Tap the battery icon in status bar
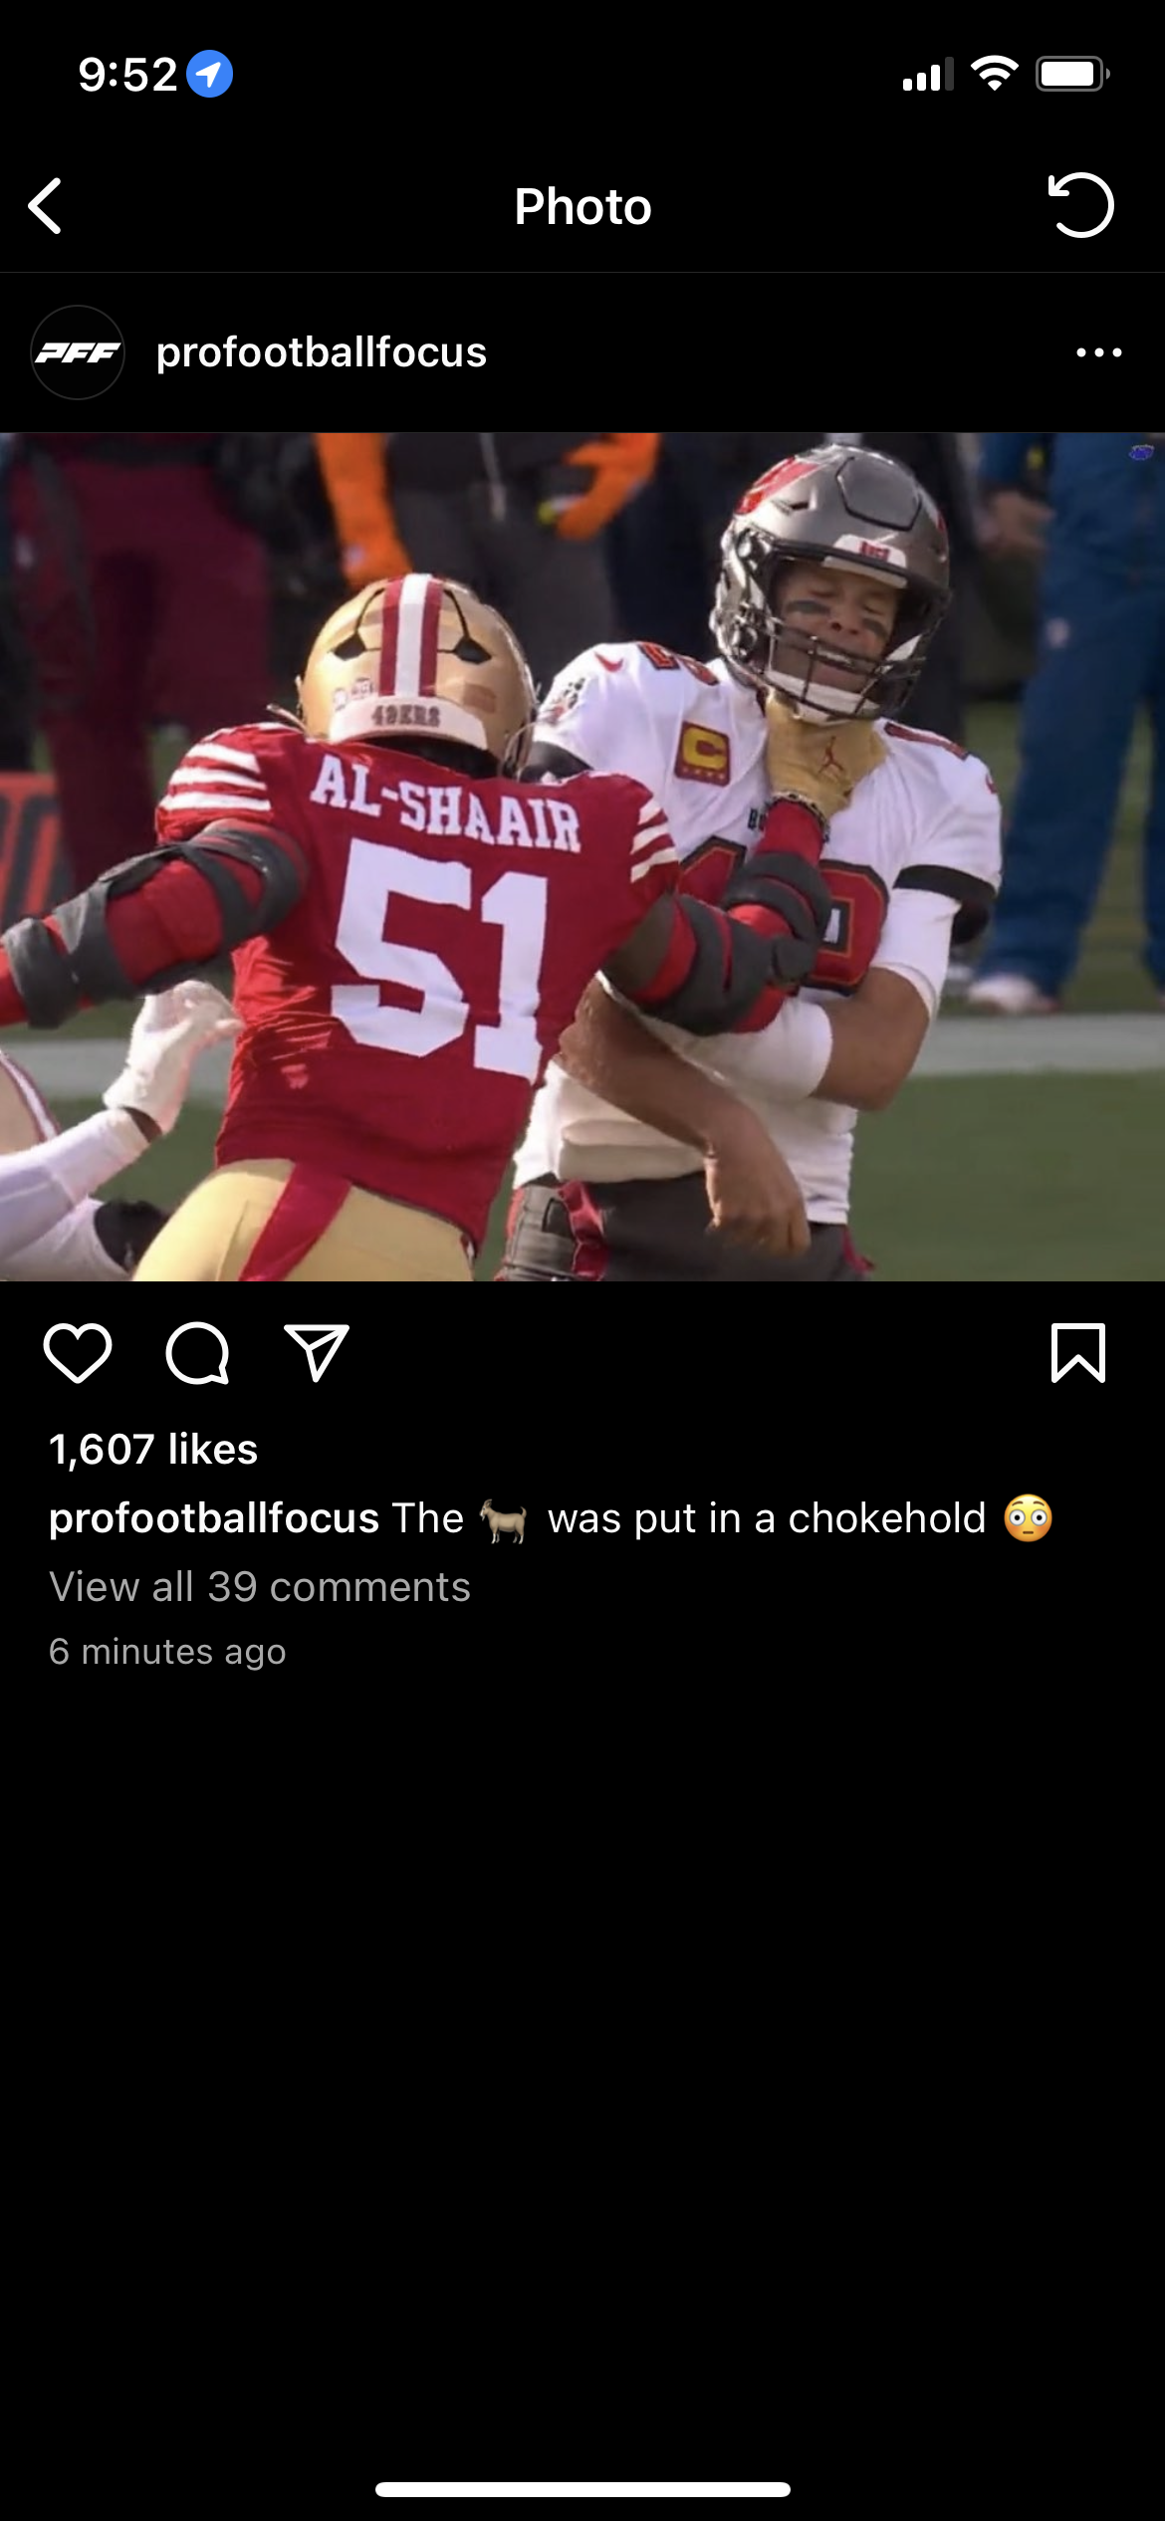 (1072, 74)
